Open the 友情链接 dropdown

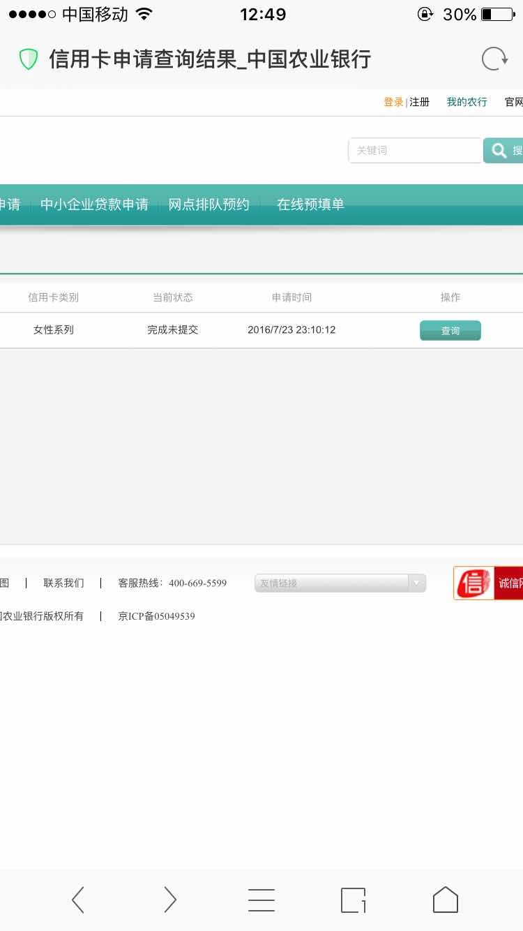click(x=340, y=583)
